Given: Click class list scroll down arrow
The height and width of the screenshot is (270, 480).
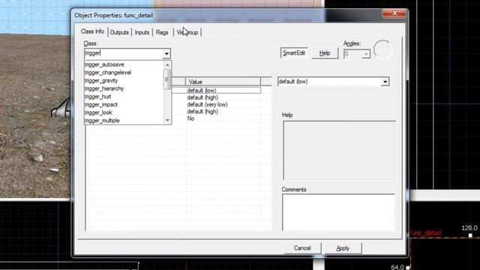Looking at the screenshot, I should coord(167,120).
